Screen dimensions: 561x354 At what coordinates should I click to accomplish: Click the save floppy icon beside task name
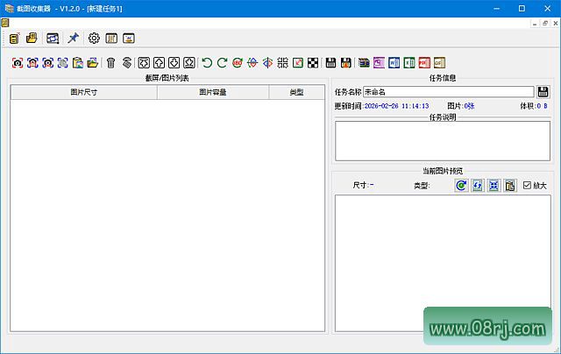pos(543,92)
